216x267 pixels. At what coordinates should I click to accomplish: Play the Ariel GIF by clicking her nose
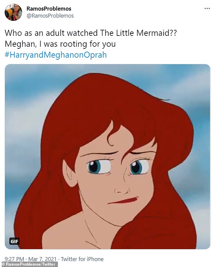(x=122, y=189)
